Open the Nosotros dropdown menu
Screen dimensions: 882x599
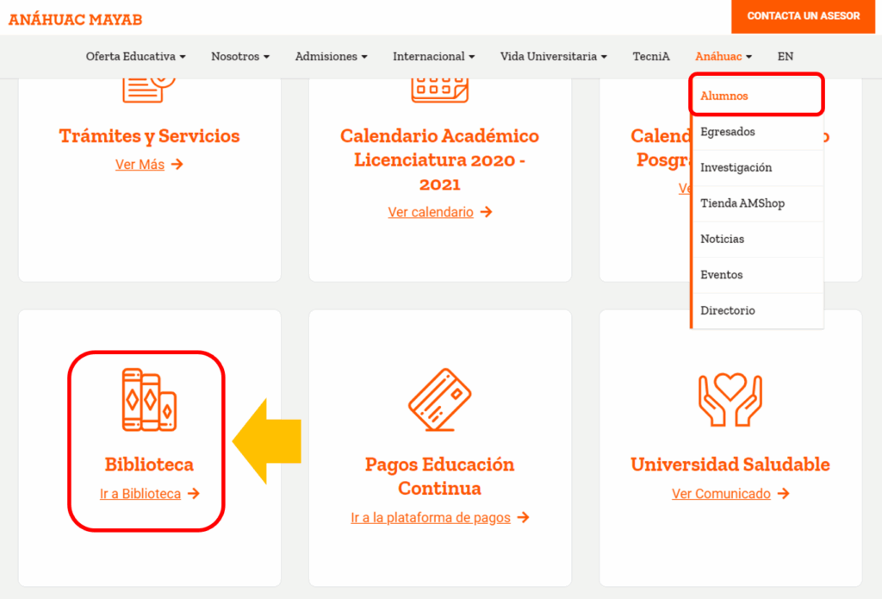240,56
